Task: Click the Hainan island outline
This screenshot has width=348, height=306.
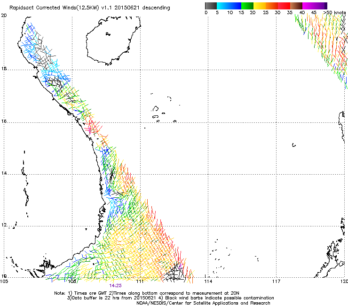Action: click(113, 40)
